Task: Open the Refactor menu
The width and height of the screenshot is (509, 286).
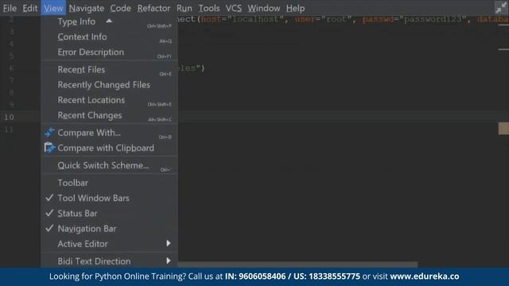Action: click(153, 8)
